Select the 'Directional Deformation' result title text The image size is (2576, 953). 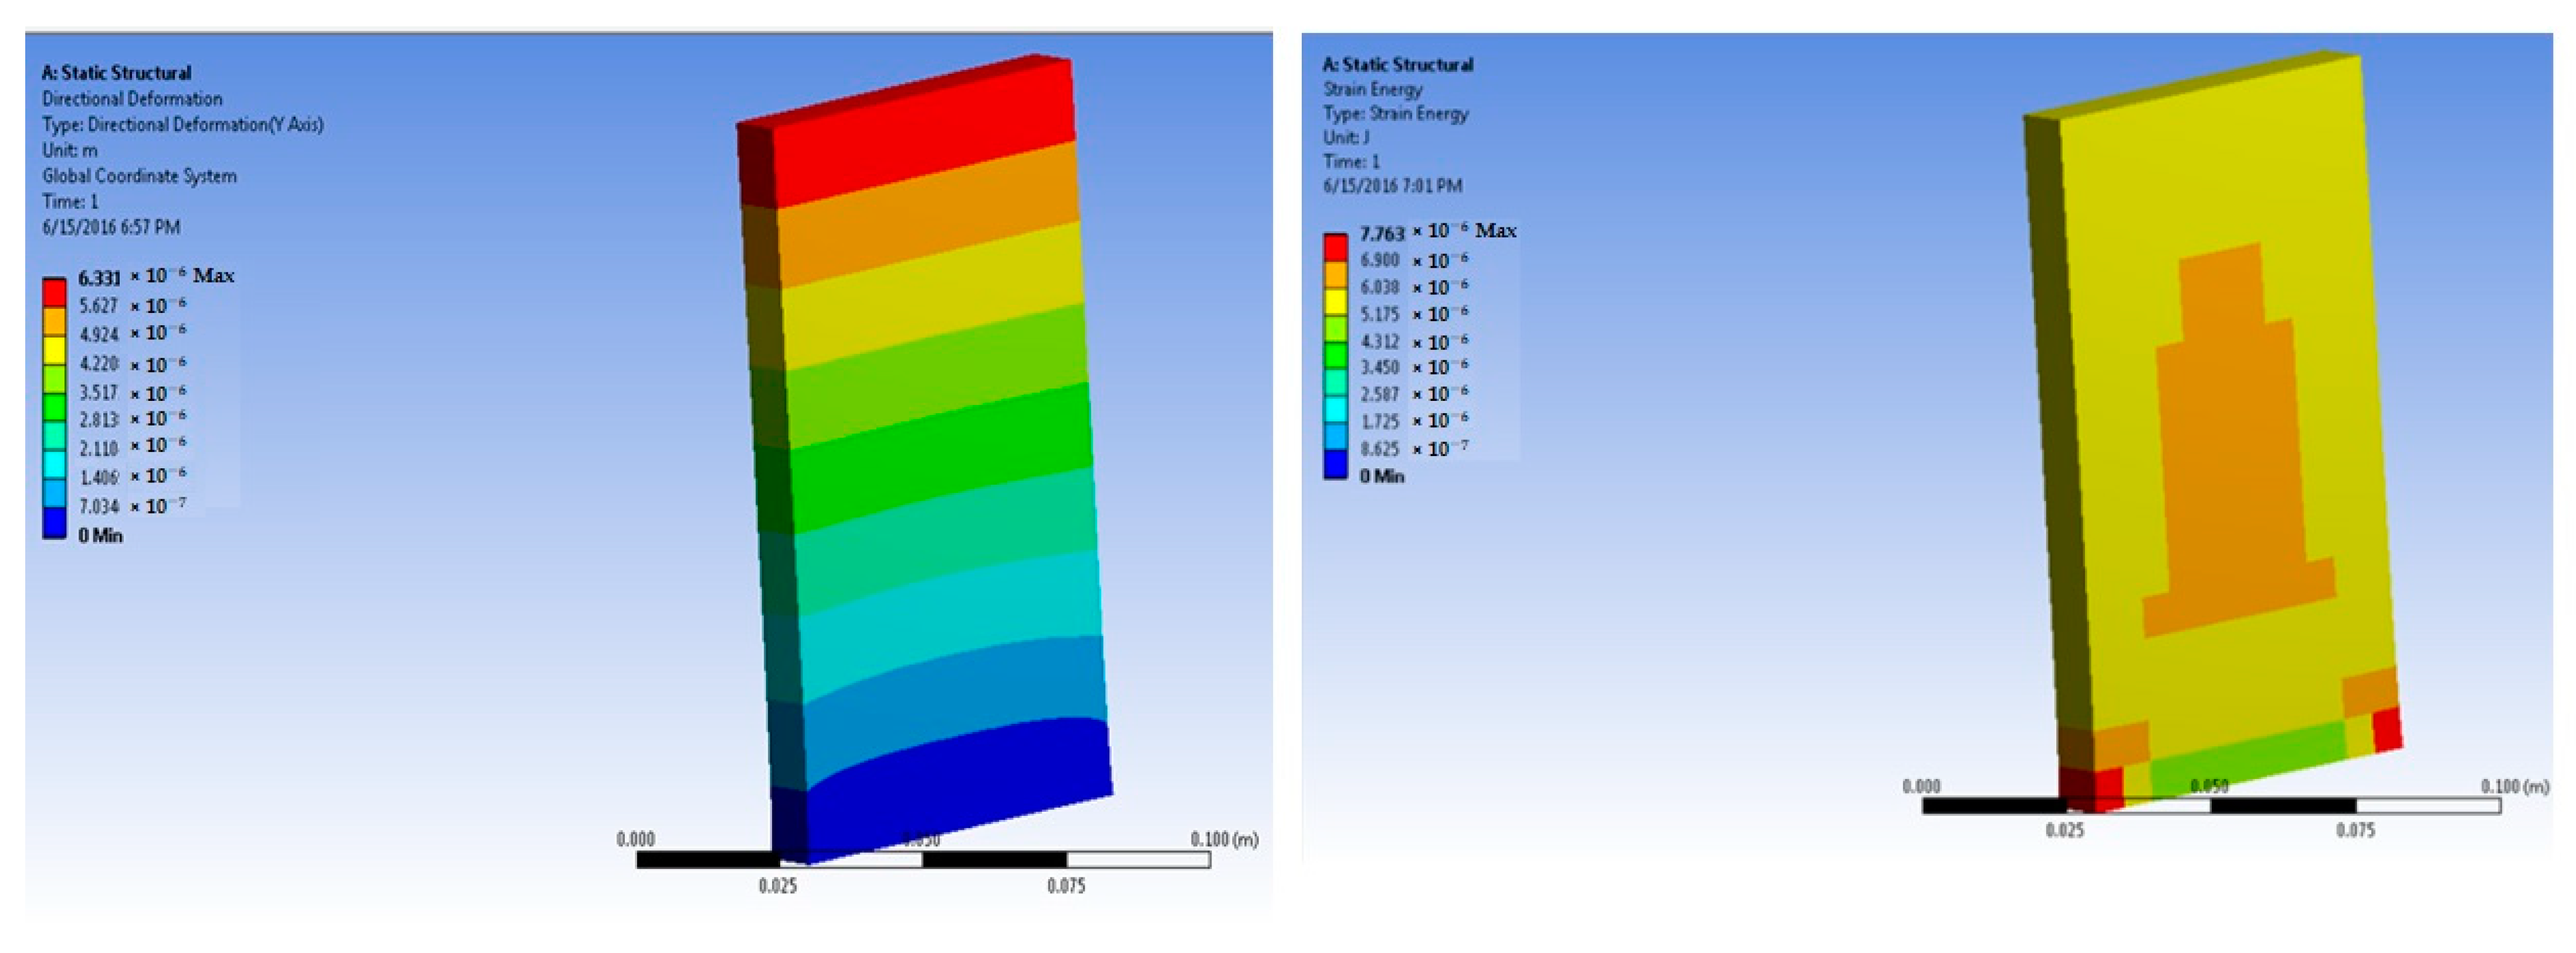coord(132,99)
